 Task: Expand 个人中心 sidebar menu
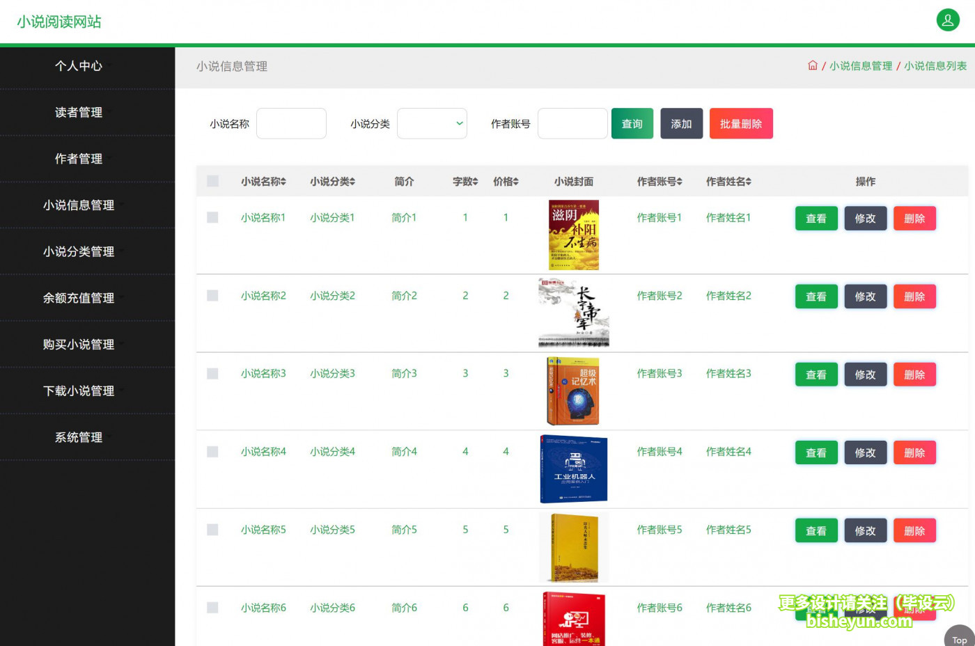pyautogui.click(x=87, y=66)
